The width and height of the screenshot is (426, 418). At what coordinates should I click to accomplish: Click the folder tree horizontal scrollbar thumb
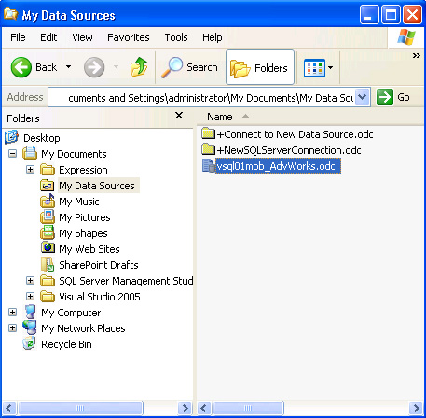point(80,408)
